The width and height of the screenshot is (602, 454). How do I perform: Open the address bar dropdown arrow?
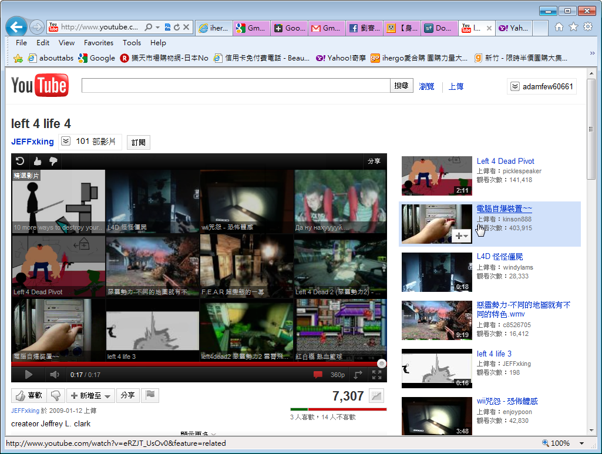(x=157, y=27)
